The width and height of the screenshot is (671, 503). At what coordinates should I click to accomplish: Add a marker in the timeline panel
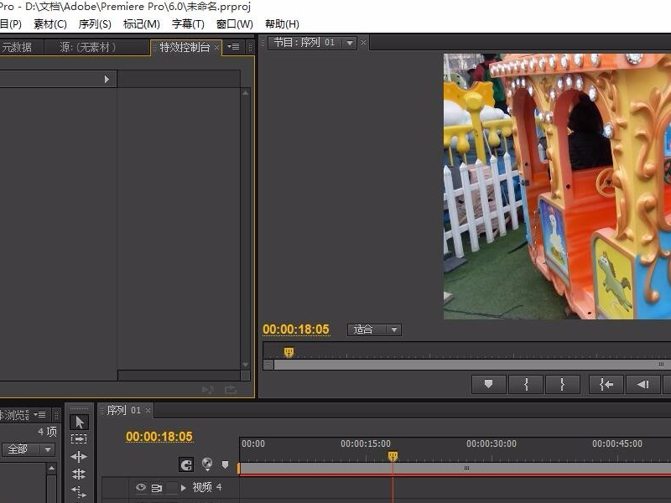[x=225, y=464]
